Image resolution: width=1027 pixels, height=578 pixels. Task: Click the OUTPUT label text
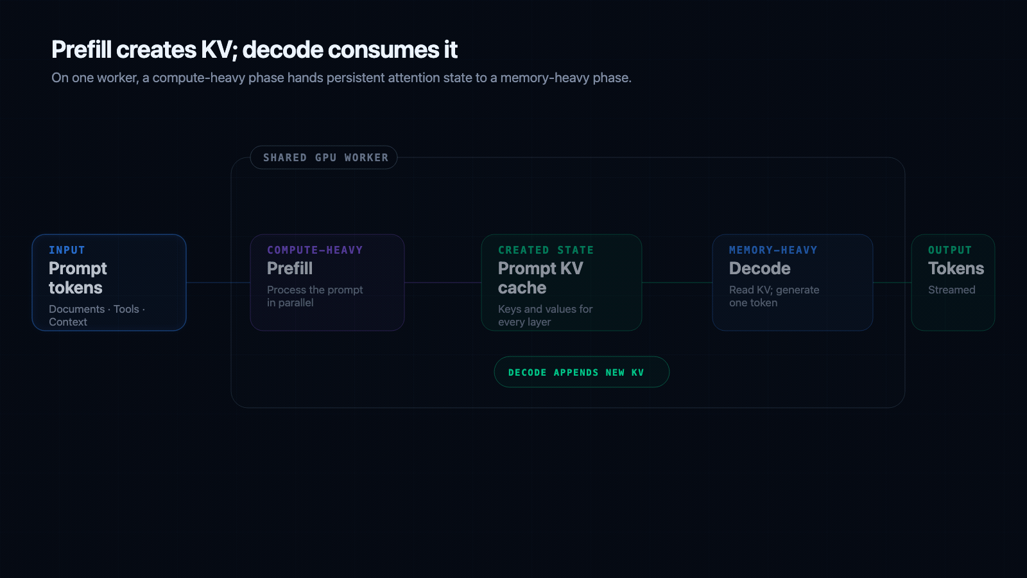(x=950, y=250)
